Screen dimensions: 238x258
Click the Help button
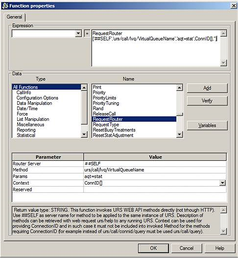(220, 248)
